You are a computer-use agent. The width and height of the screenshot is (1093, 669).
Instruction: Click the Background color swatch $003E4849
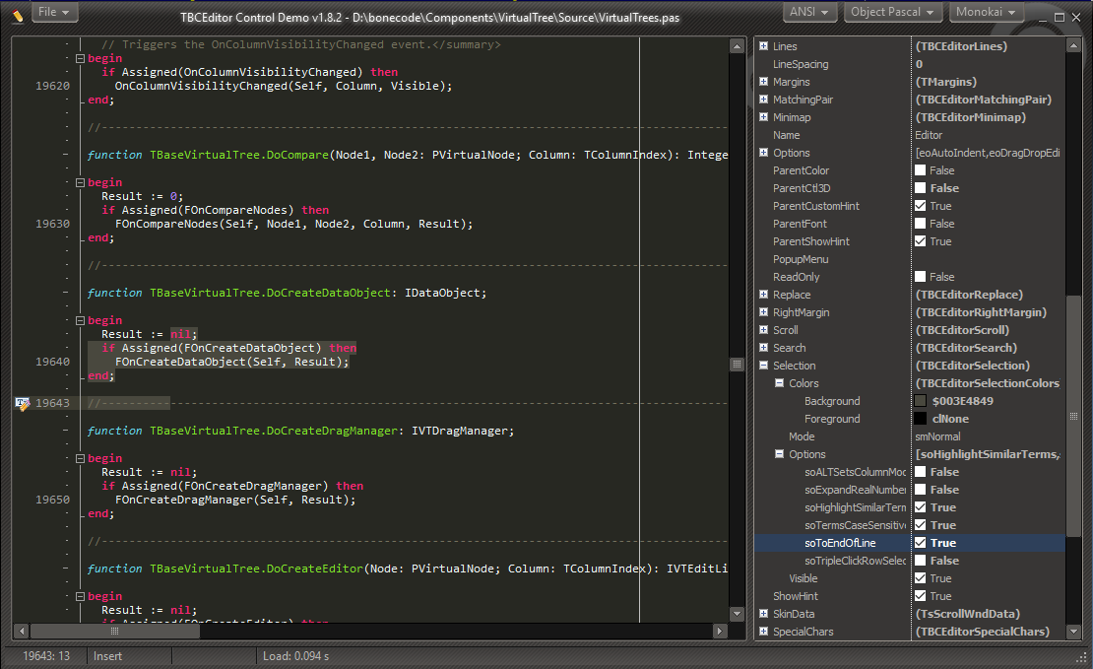921,401
